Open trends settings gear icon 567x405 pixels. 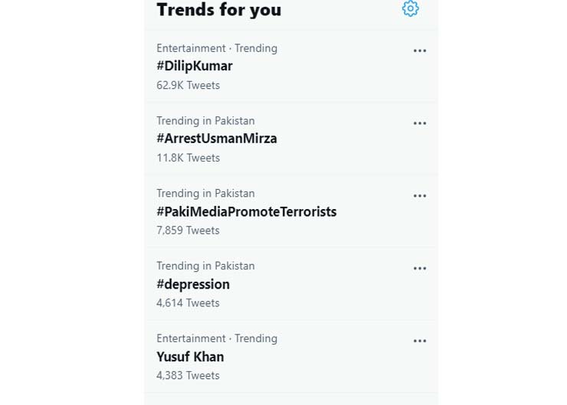411,8
